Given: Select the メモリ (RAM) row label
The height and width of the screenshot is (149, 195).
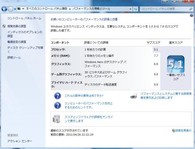Looking at the screenshot, I should pos(61,56).
